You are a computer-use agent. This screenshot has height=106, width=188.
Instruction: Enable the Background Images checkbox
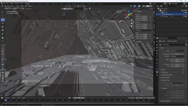coord(162,75)
